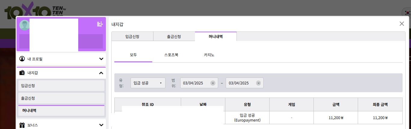
Task: Clear the start date with its X icon
Action: [x=213, y=83]
